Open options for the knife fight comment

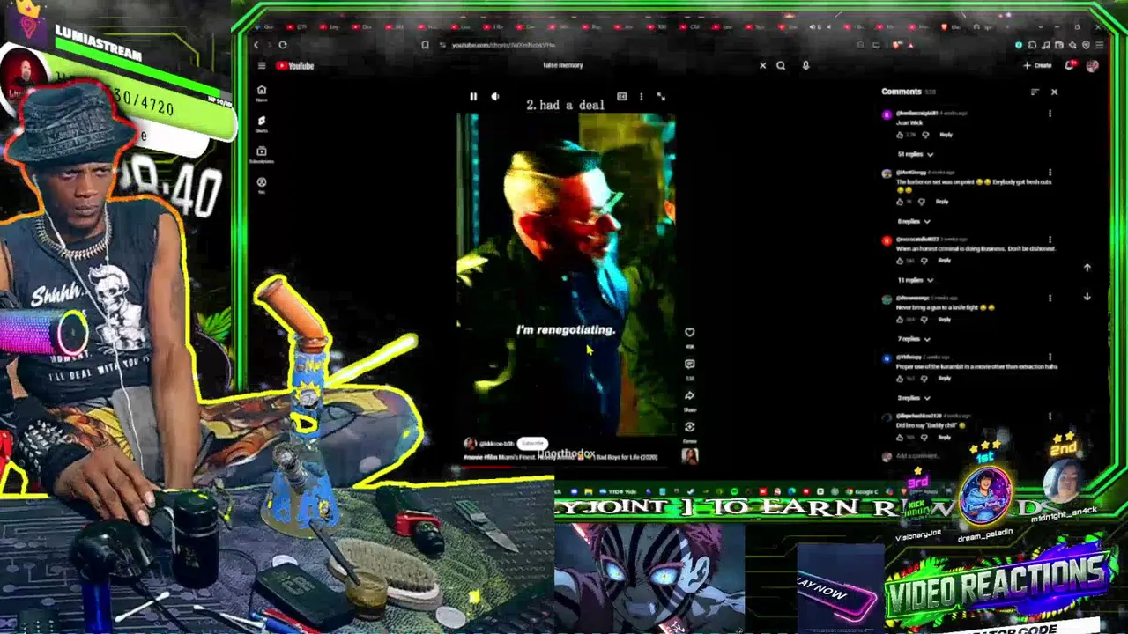[x=1050, y=299]
